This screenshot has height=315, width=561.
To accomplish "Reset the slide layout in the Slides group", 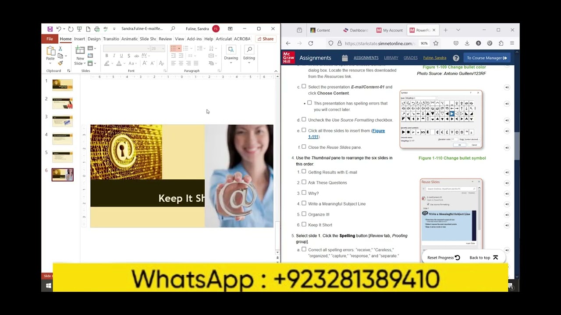I will point(90,56).
